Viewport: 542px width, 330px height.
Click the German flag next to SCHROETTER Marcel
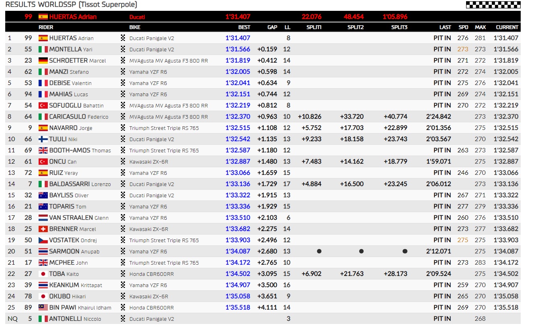click(43, 61)
